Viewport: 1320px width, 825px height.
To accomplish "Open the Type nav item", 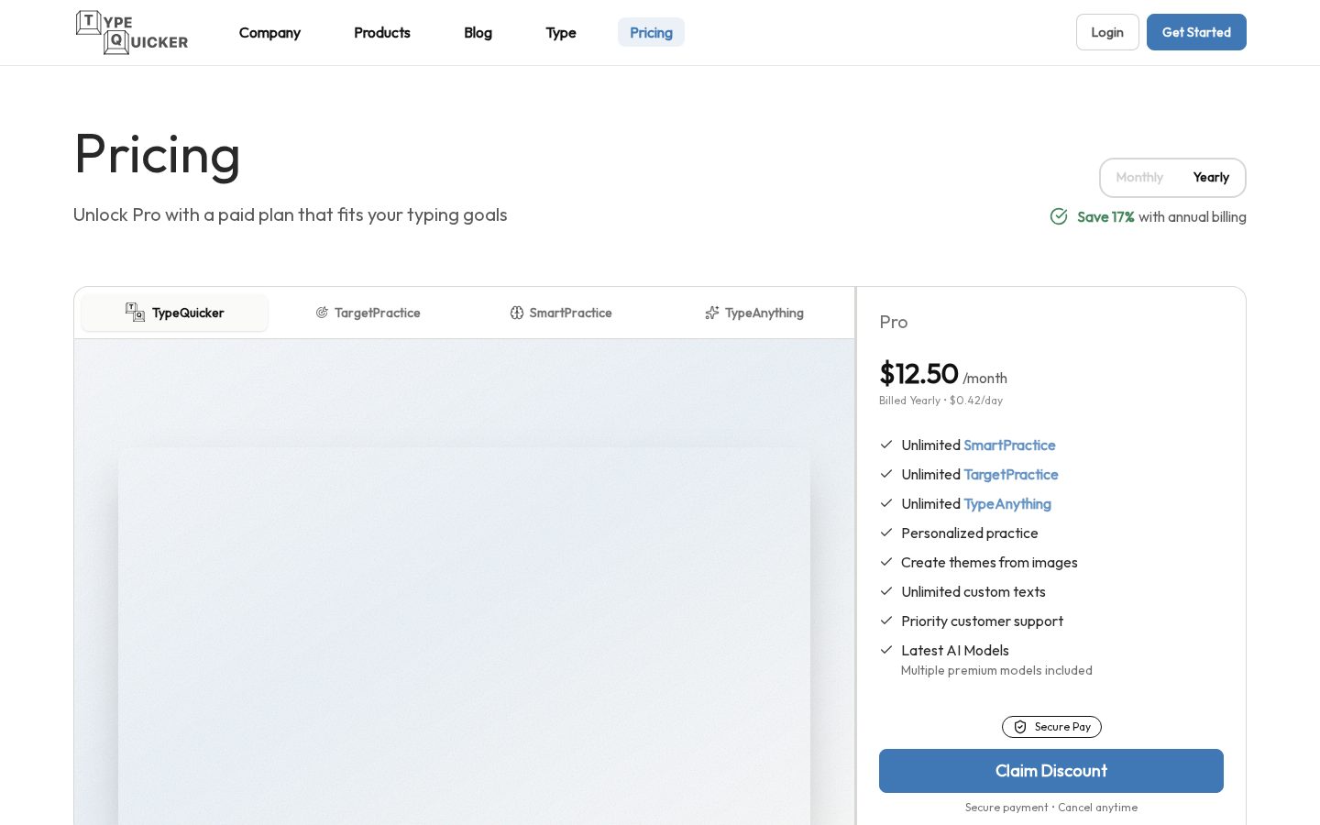I will [561, 32].
